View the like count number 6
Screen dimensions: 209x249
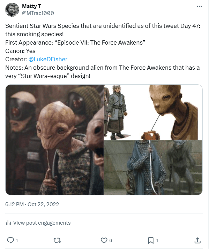tap(111, 240)
